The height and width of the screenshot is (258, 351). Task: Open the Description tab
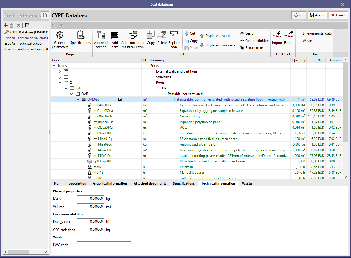[x=77, y=184]
